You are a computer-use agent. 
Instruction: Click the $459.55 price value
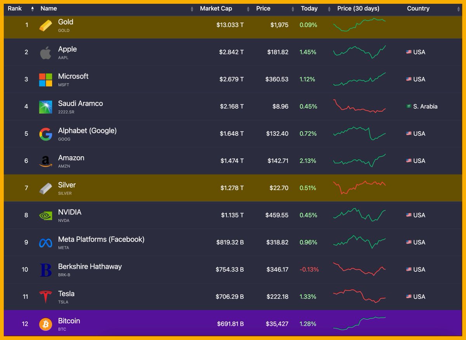click(x=277, y=215)
